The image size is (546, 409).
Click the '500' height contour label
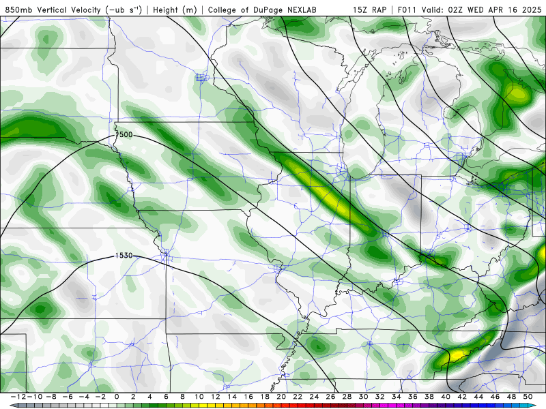(x=126, y=134)
